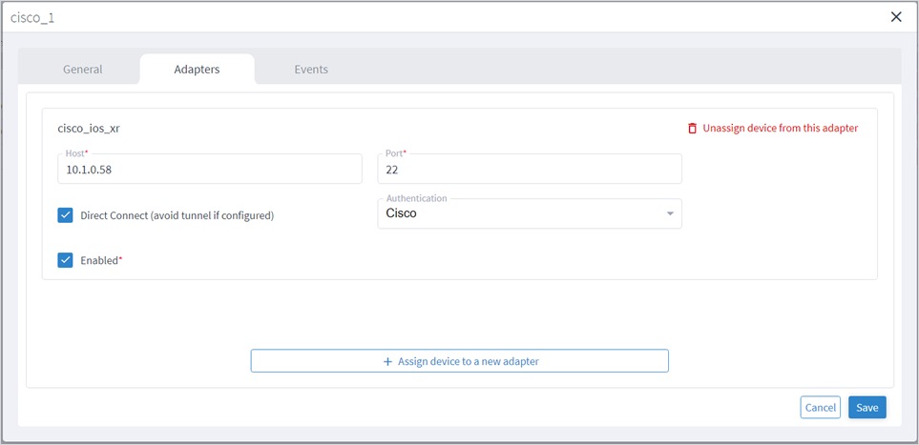This screenshot has width=919, height=445.
Task: Click the cisco_ios_xr adapter name
Action: click(89, 129)
